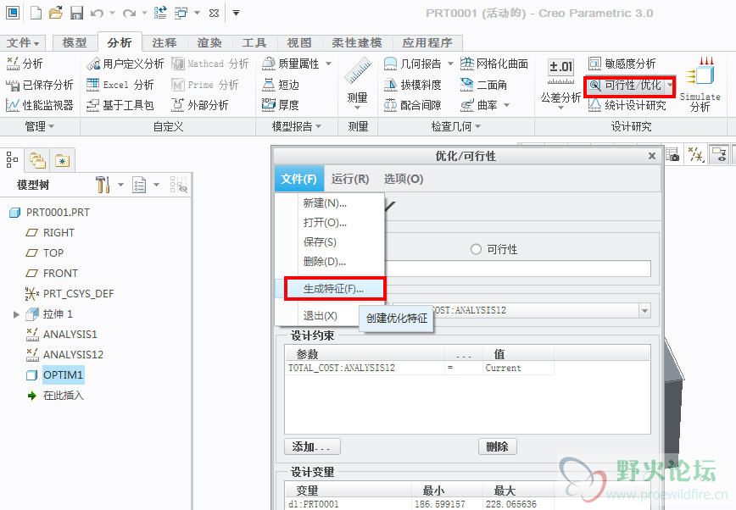The height and width of the screenshot is (510, 736).
Task: Switch to the 渲染 ribbon tab
Action: (209, 42)
